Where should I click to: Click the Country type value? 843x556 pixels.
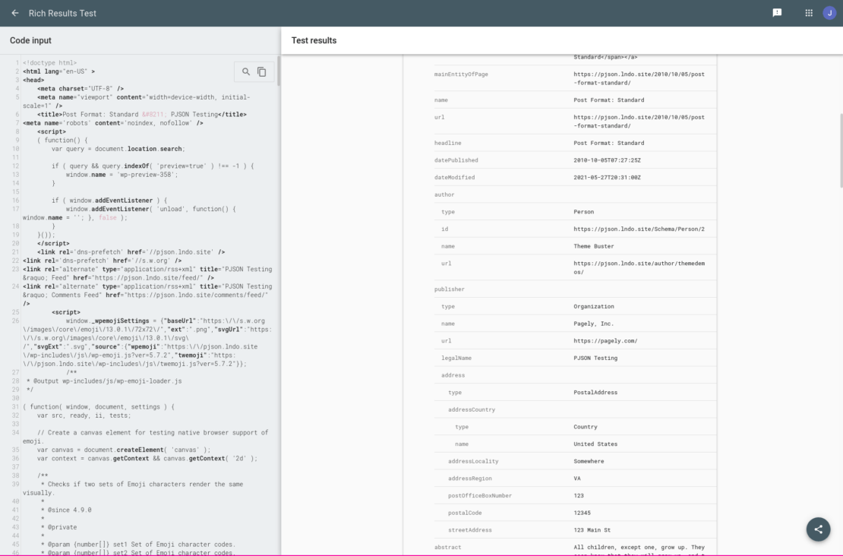(x=586, y=427)
